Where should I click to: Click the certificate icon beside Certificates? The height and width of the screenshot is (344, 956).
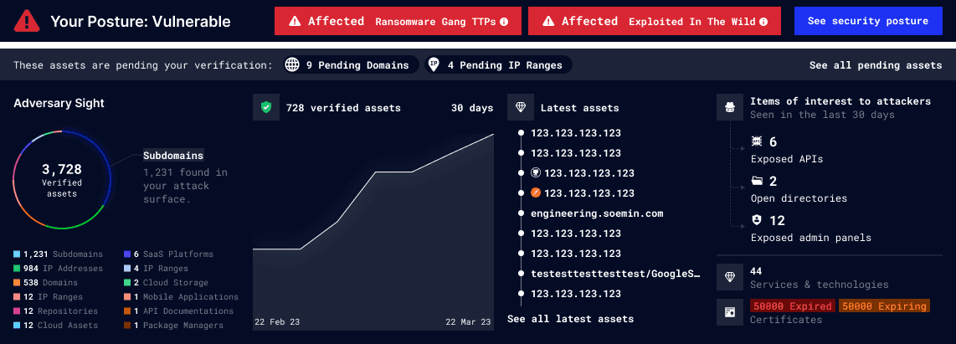(x=729, y=312)
